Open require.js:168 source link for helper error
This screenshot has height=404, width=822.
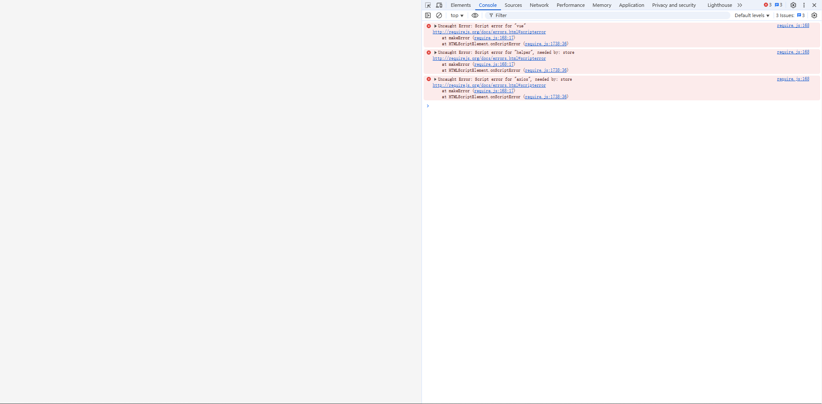tap(793, 52)
